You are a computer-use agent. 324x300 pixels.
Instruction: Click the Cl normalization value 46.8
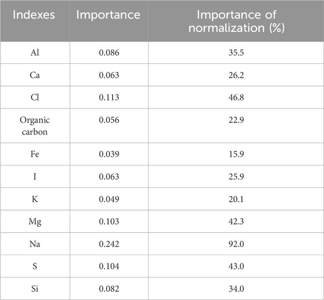click(236, 97)
